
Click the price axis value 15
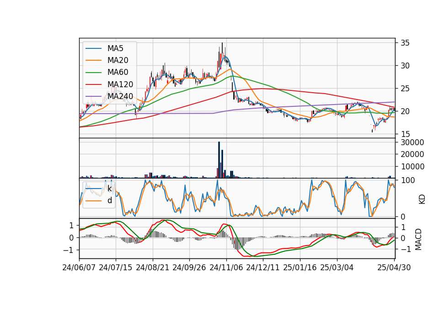click(x=405, y=134)
